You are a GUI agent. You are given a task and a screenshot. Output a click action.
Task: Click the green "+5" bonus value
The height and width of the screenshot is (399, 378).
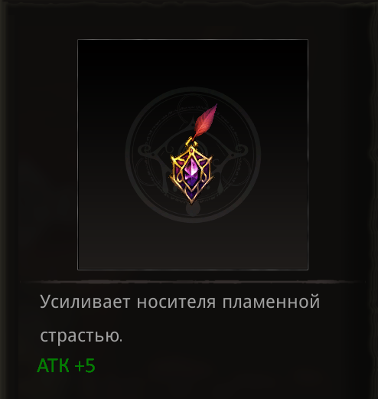85,365
